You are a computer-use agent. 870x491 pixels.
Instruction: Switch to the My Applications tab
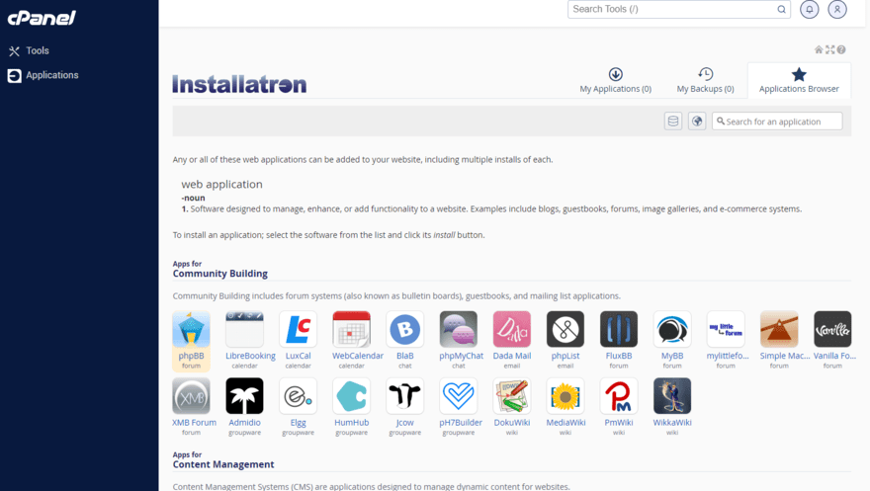point(615,80)
